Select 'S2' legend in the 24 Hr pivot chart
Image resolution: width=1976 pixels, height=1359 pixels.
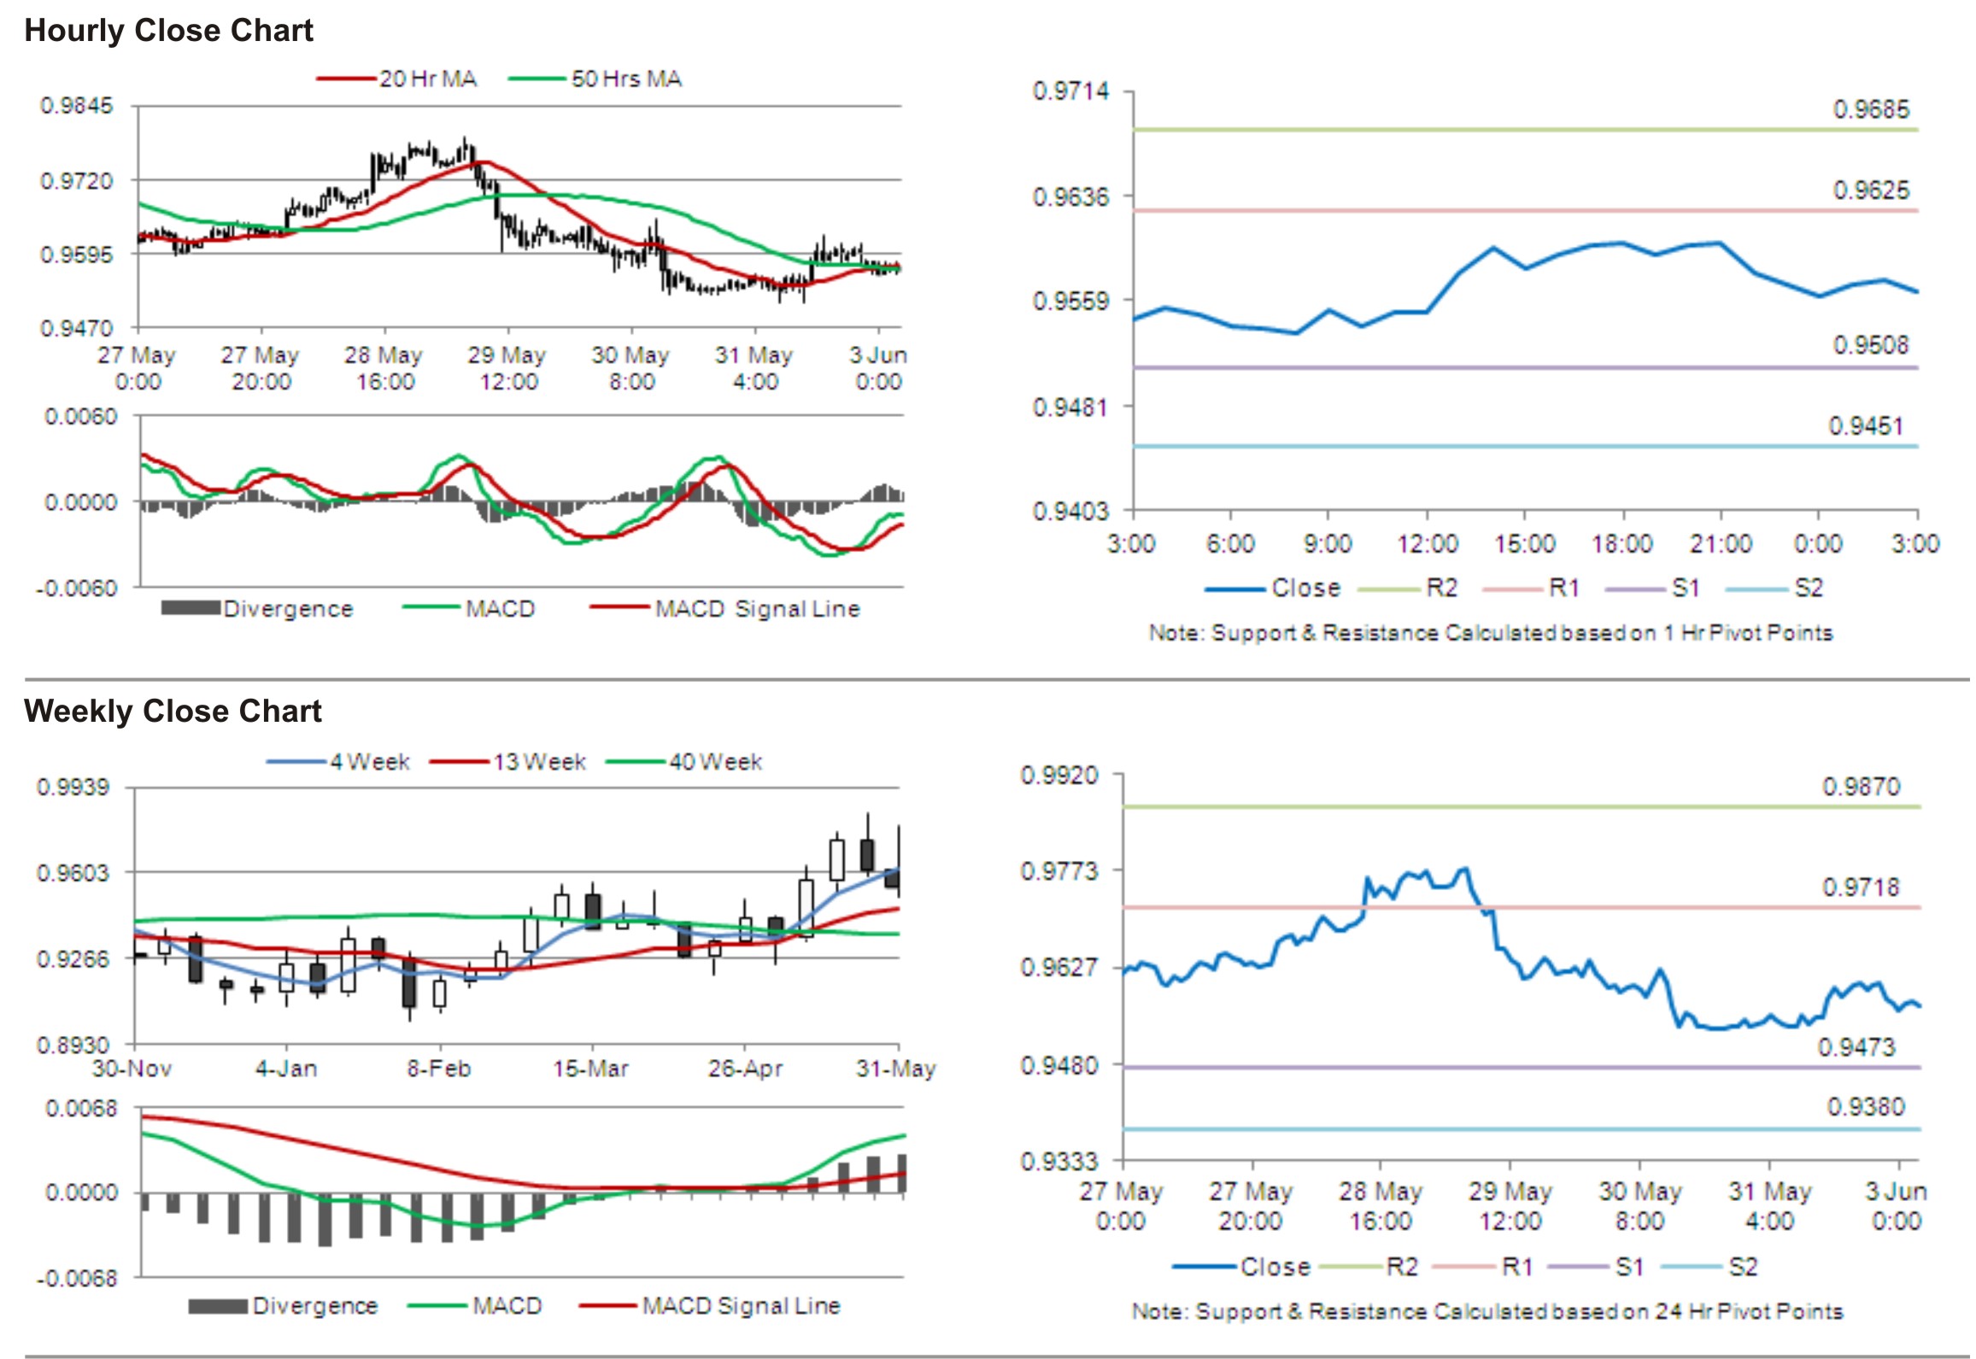[1743, 1266]
